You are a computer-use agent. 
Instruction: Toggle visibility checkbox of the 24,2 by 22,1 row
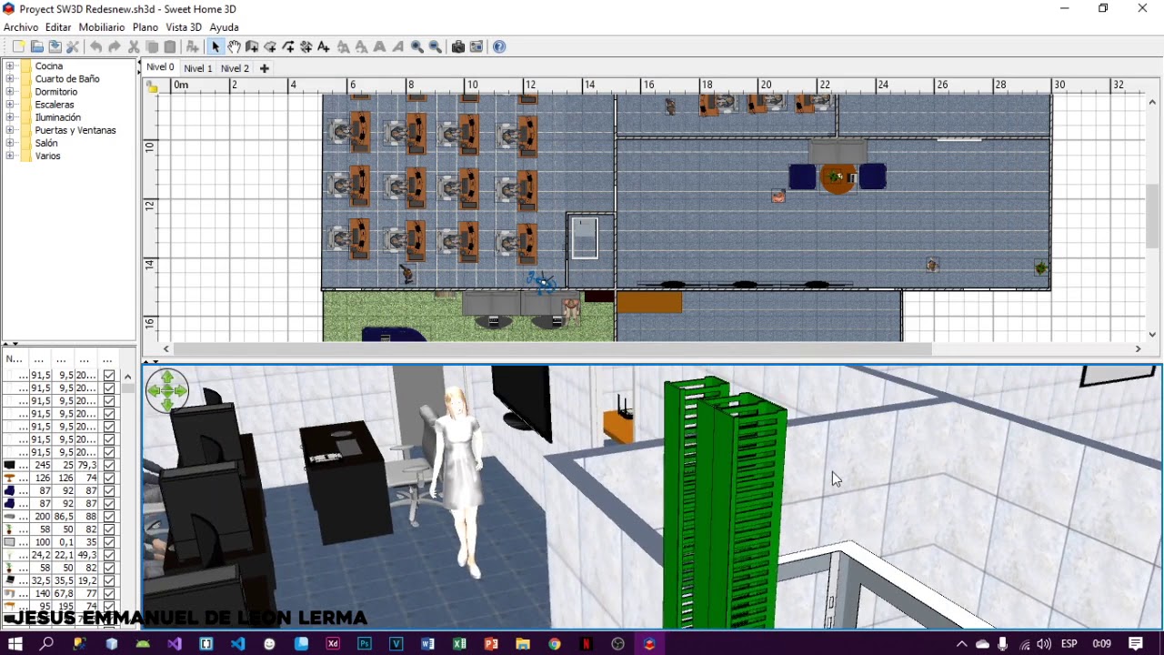109,555
